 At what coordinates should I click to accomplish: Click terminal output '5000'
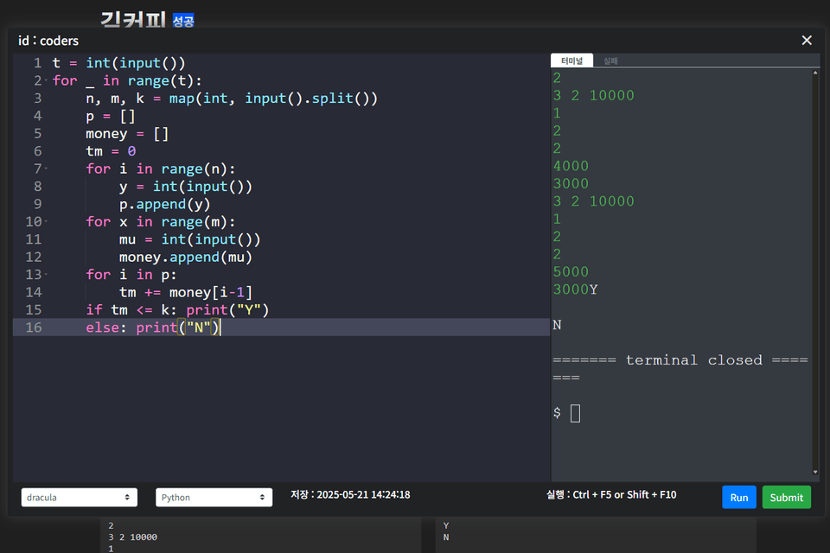(x=571, y=272)
